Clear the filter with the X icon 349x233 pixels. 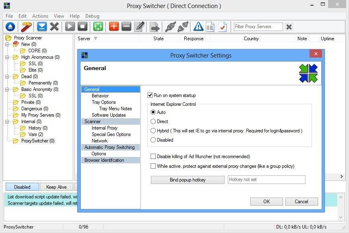pyautogui.click(x=289, y=27)
